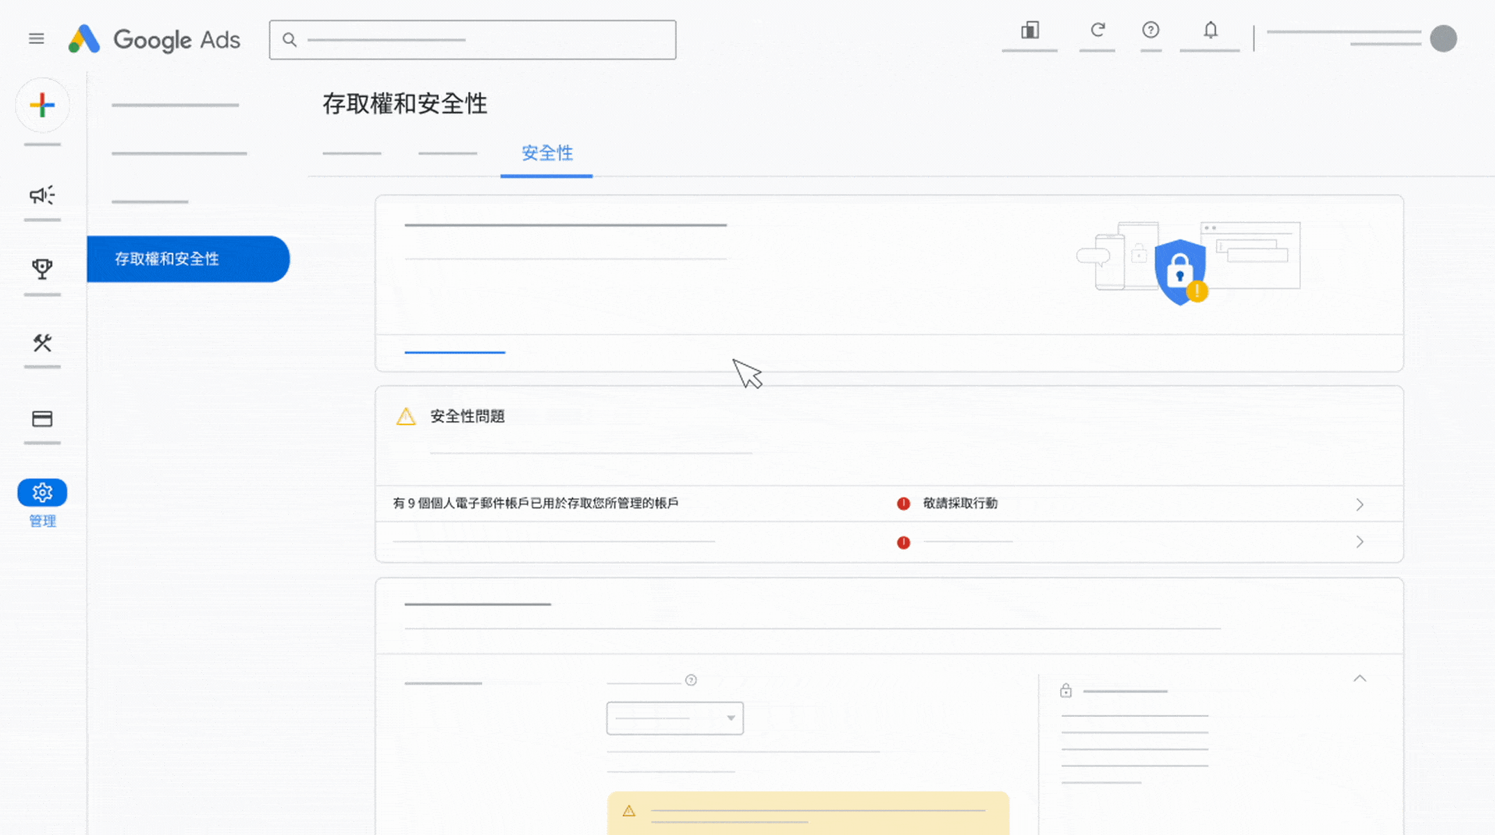The image size is (1495, 835).
Task: Open the 有 9 個個人電子郵件帳戶 issue row
Action: coord(536,504)
